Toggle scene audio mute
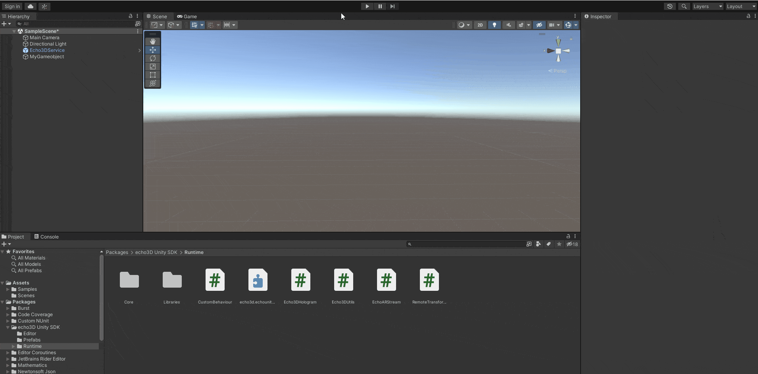Viewport: 758px width, 374px height. pos(508,25)
